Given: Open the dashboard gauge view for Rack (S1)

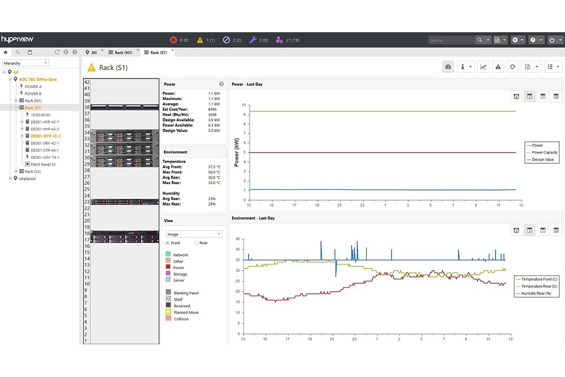Looking at the screenshot, I should pyautogui.click(x=448, y=67).
